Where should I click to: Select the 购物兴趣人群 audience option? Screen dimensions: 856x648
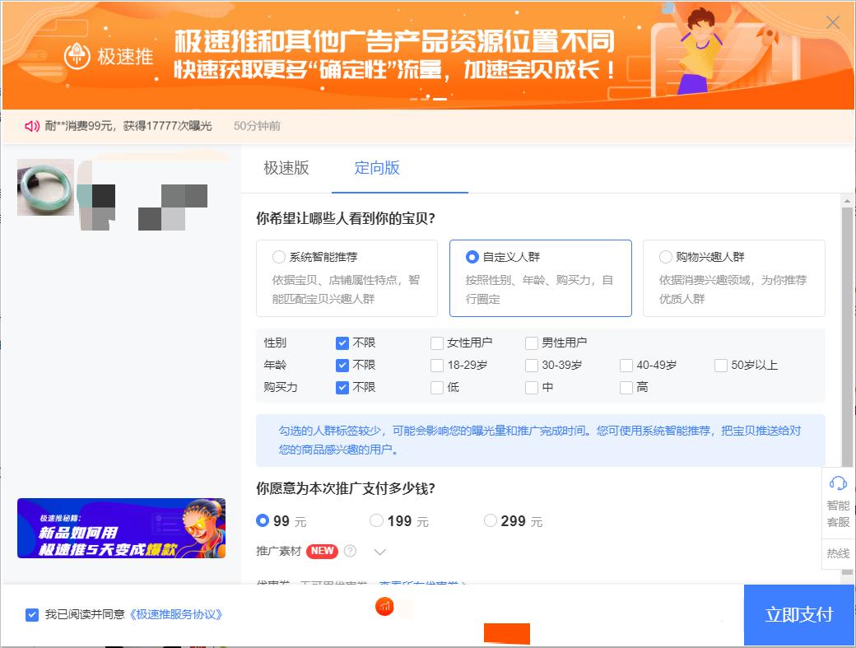pyautogui.click(x=665, y=257)
